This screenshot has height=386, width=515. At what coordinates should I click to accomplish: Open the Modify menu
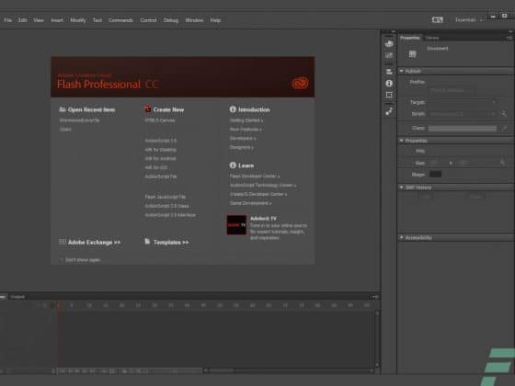coord(78,20)
